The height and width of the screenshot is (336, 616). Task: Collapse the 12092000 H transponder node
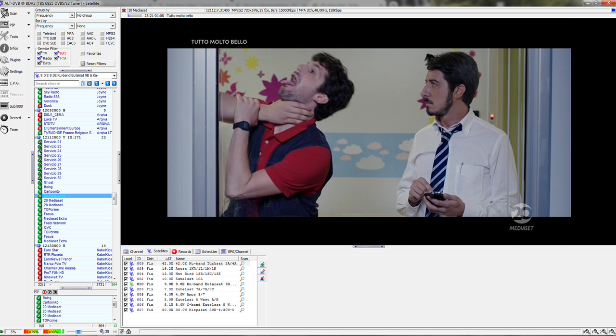pos(36,111)
